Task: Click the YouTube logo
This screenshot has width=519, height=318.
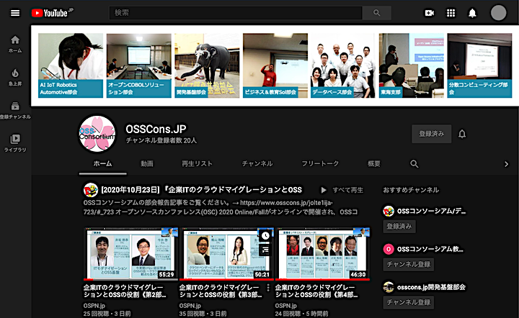Action: coord(50,13)
